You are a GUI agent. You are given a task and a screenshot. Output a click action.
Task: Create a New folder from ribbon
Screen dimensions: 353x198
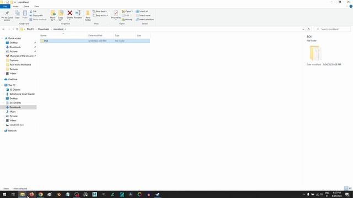(x=88, y=16)
